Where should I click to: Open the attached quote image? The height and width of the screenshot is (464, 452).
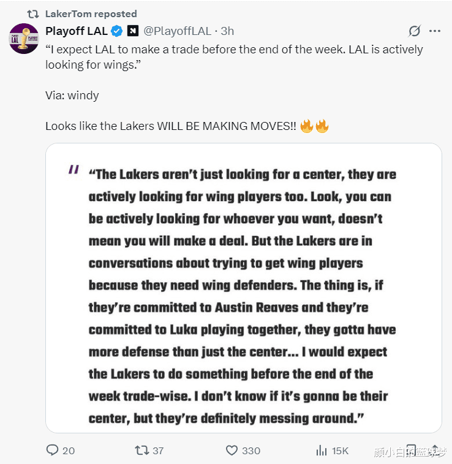point(244,288)
